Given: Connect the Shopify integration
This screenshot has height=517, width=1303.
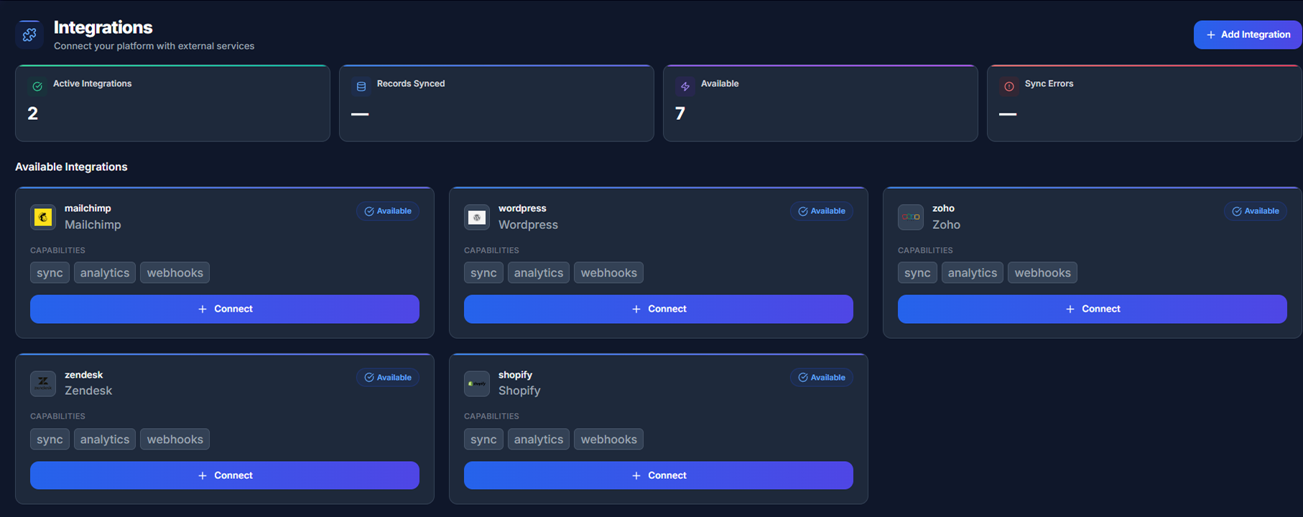Looking at the screenshot, I should (x=659, y=475).
